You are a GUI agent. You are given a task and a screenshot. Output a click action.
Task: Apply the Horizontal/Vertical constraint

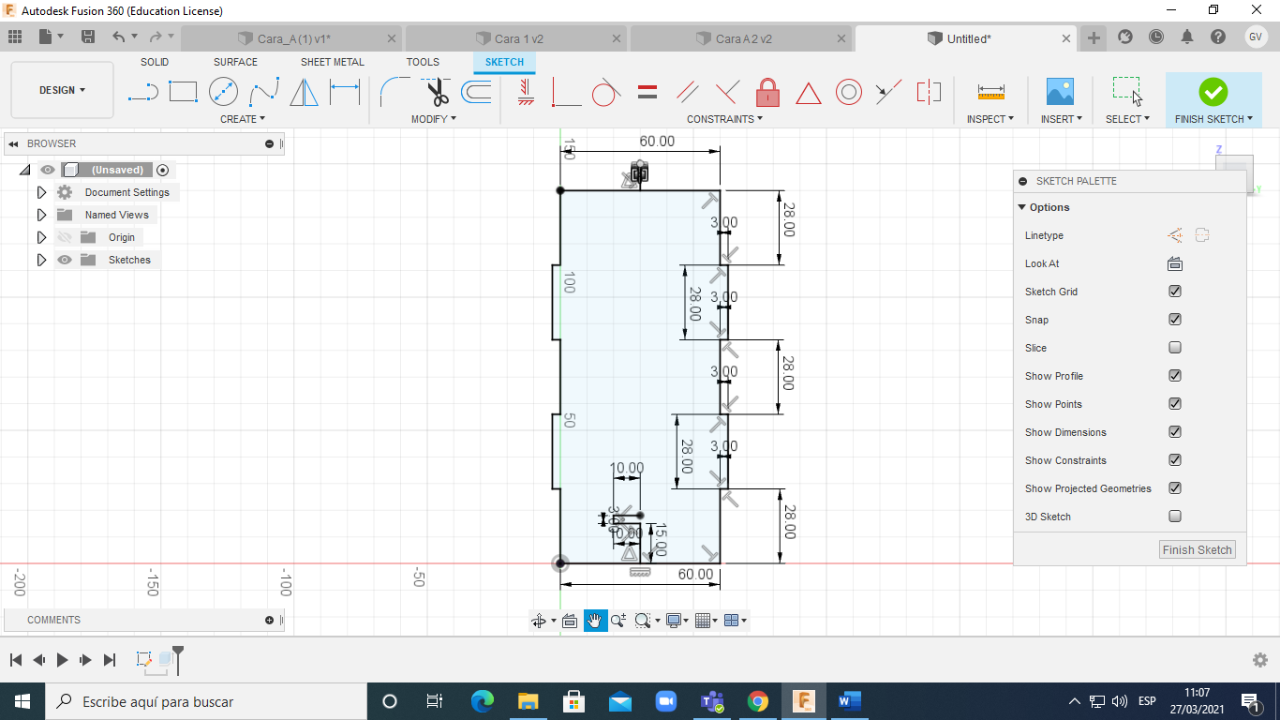coord(526,92)
